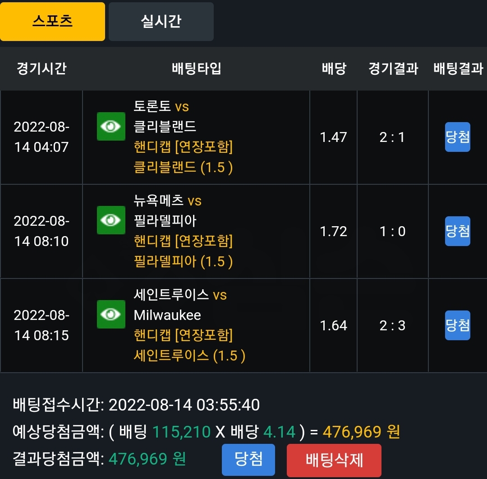Open the 실시간 tab

point(161,22)
